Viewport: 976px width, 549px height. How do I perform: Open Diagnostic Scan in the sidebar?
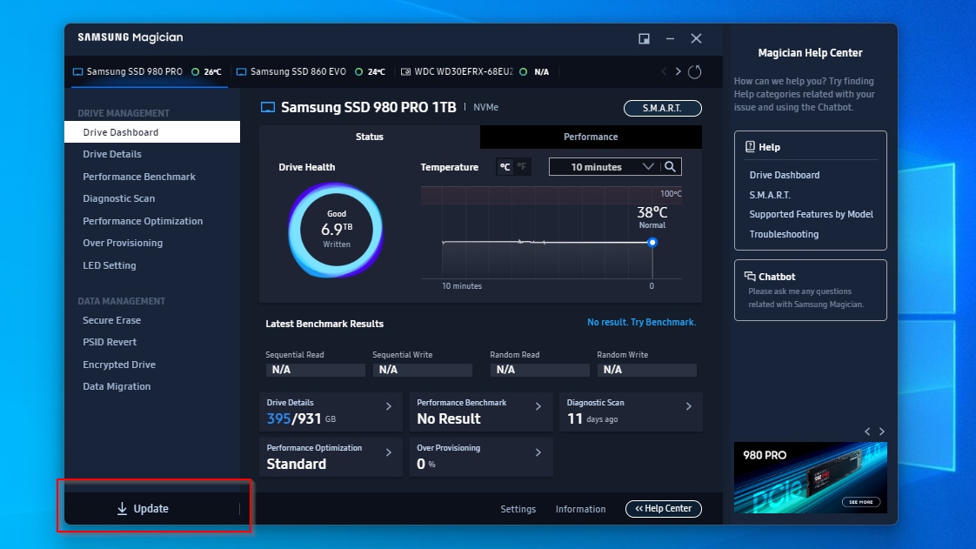pyautogui.click(x=119, y=198)
